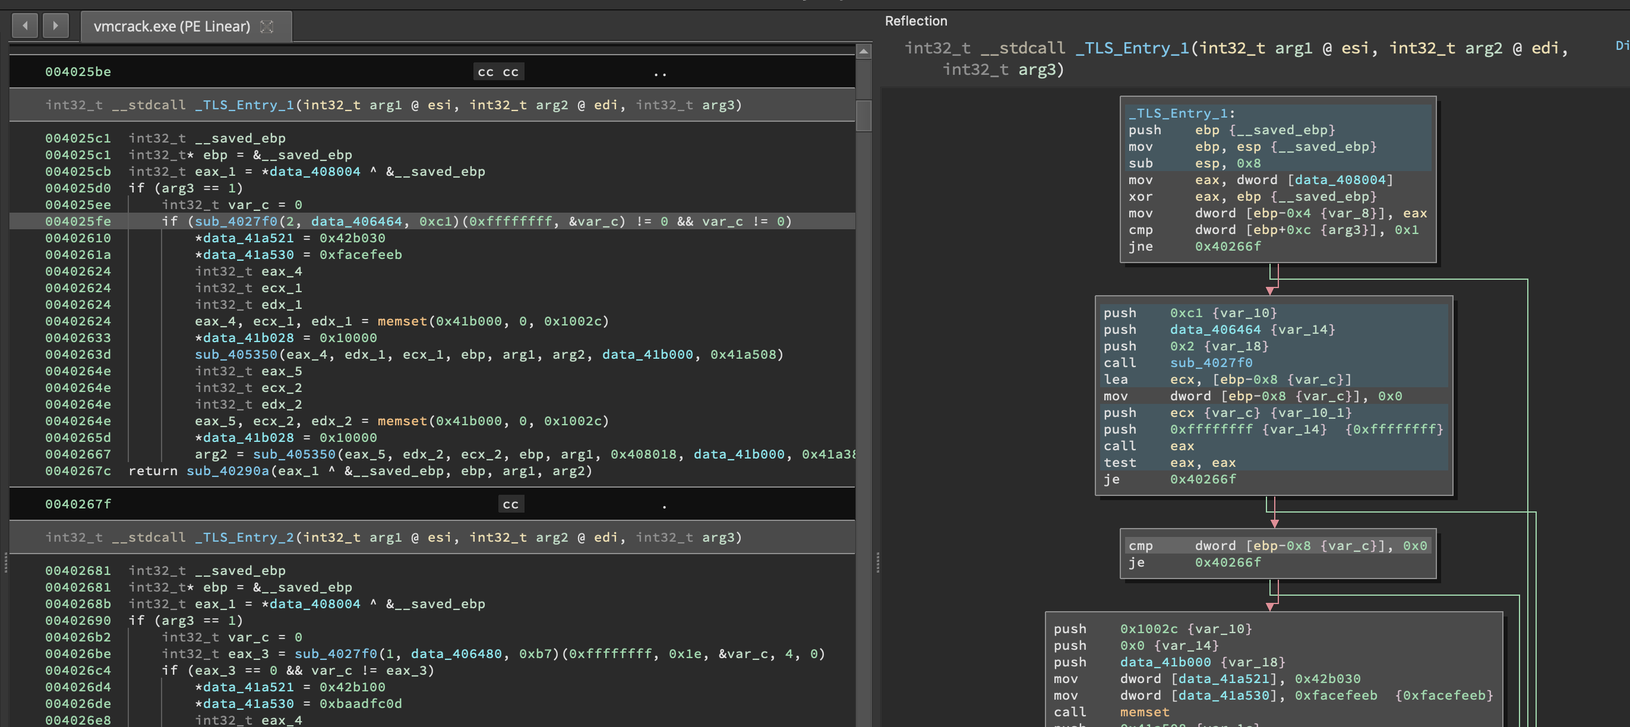Select line 004026c4 if (eax_3 == 0 ...)
Screen dimensions: 1630x727
[432, 671]
